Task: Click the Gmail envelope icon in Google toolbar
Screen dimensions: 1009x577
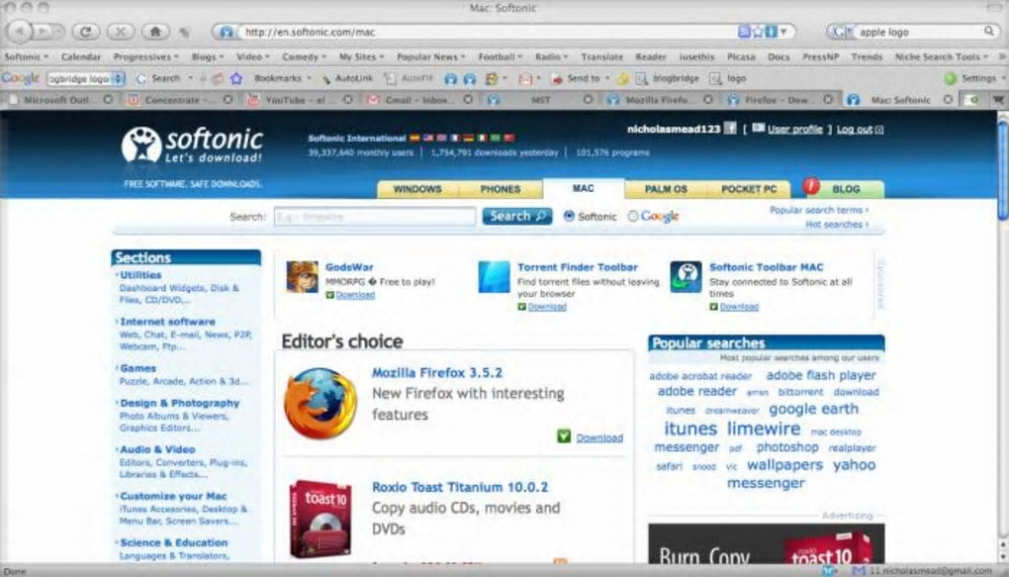Action: tap(525, 78)
